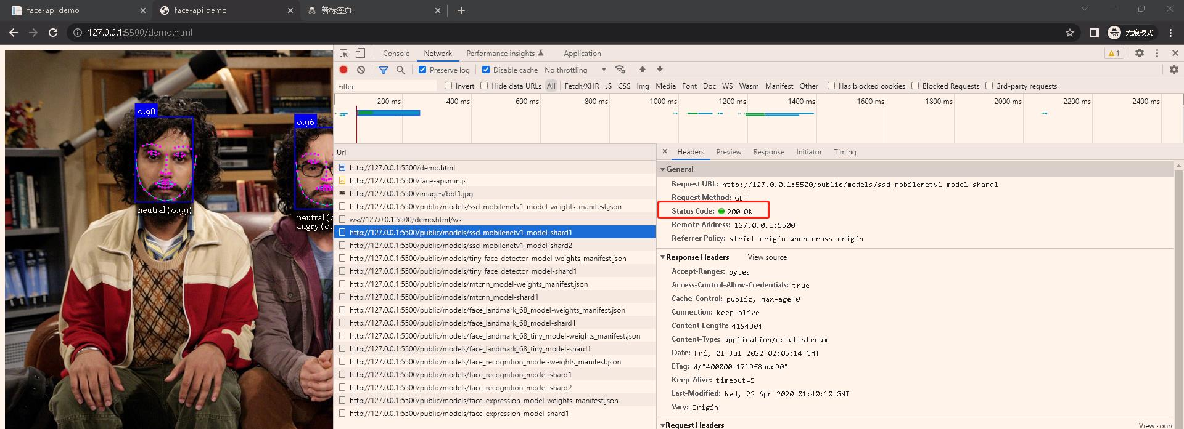Screen dimensions: 1184x429
Task: Enable the Hide data URLs checkbox
Action: tap(484, 86)
